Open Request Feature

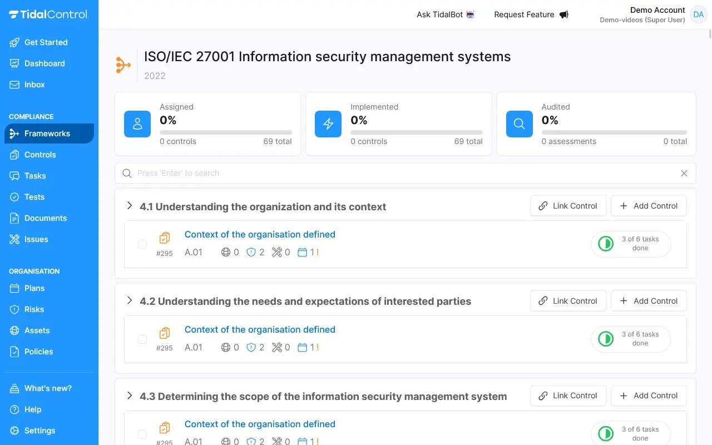coord(531,14)
